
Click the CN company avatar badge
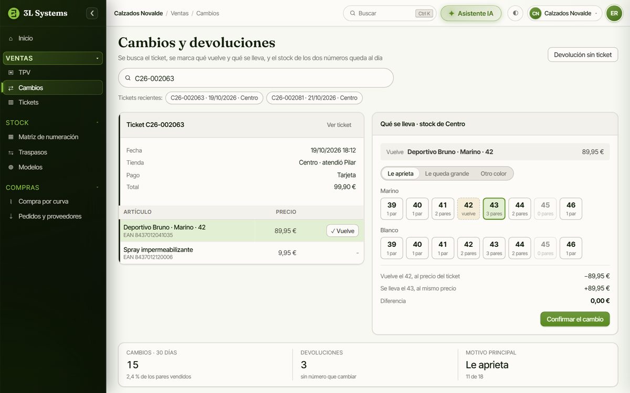point(535,13)
